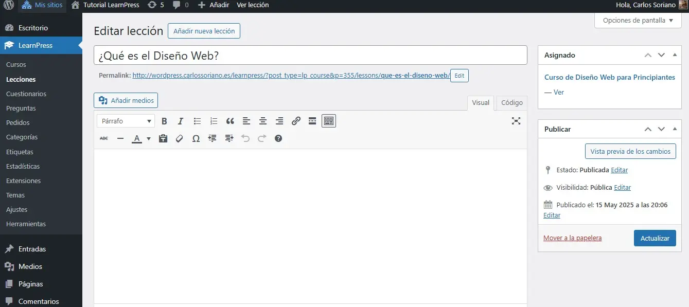Edit the Visibilidad setting
The width and height of the screenshot is (689, 307).
tap(622, 188)
